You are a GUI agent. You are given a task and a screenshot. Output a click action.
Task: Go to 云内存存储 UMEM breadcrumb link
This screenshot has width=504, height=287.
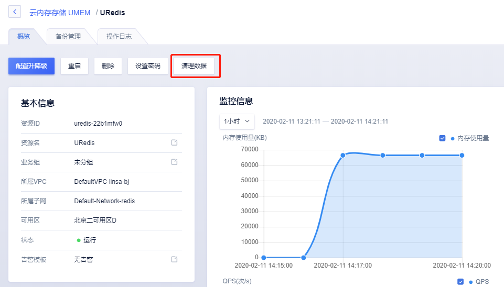59,12
